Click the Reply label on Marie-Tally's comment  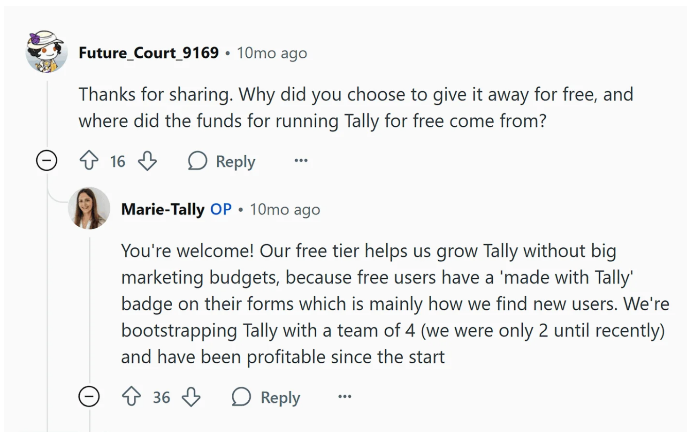(280, 398)
